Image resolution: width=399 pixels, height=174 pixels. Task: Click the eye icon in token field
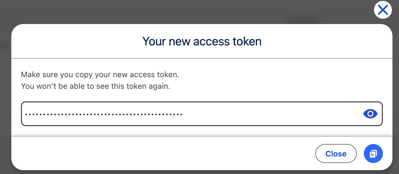click(x=370, y=114)
